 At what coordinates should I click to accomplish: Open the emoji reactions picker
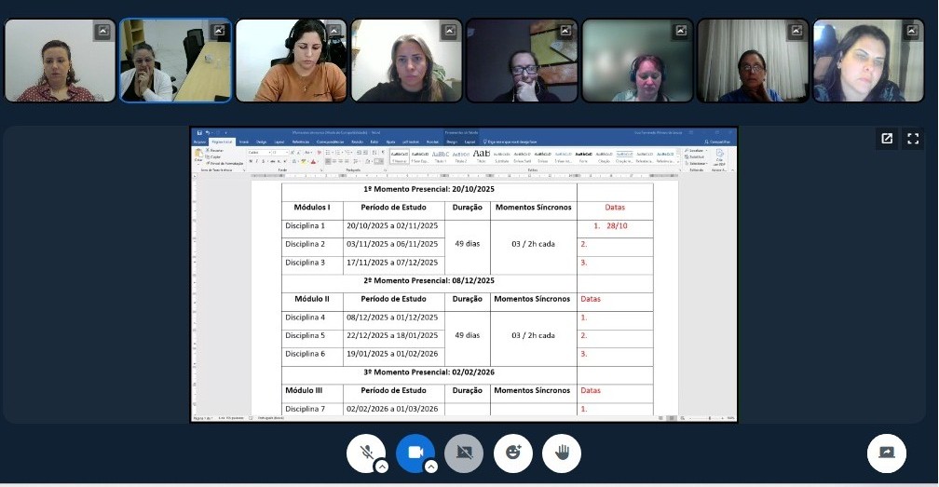click(512, 453)
